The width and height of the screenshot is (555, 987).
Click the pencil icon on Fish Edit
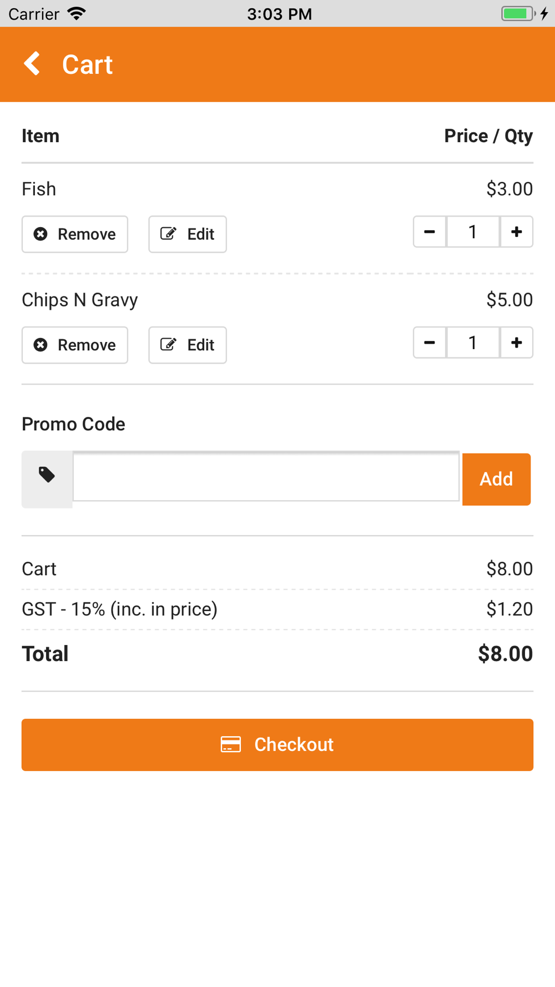point(168,234)
